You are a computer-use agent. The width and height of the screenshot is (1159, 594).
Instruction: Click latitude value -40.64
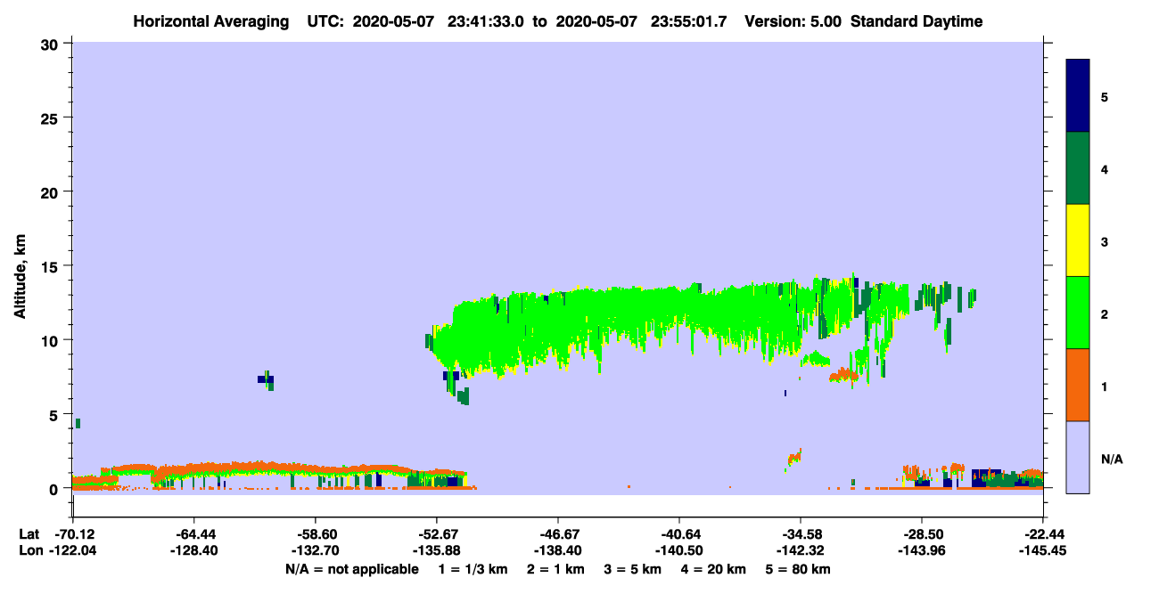point(679,533)
